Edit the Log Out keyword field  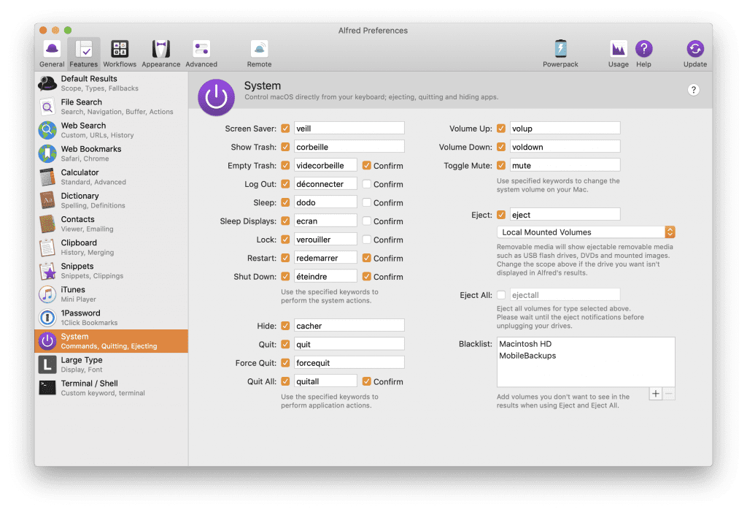325,184
